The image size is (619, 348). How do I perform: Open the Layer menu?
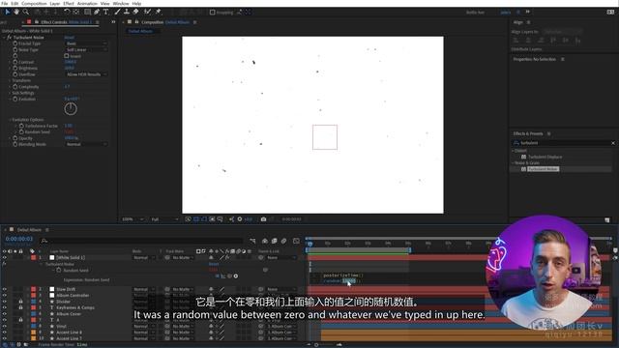55,3
